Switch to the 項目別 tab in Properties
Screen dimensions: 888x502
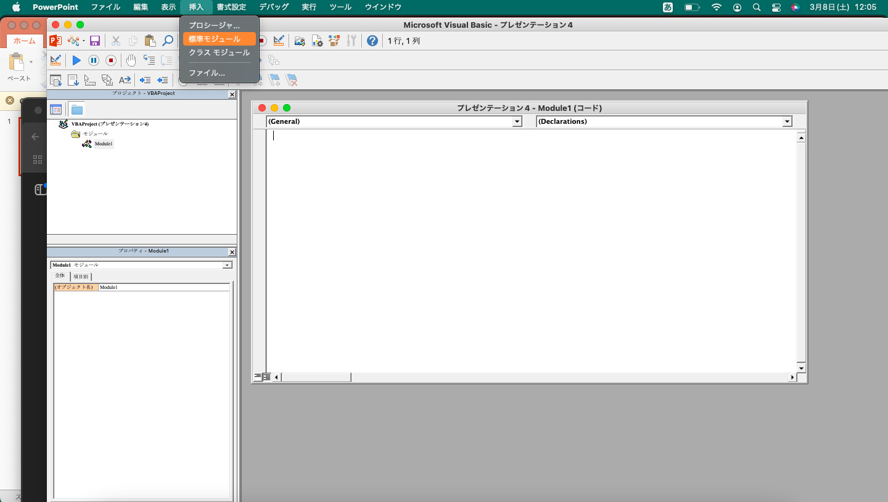coord(81,277)
